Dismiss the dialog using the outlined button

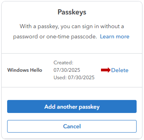coord(72,126)
